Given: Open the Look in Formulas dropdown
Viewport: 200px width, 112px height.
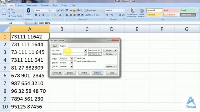Looking at the screenshot, I should [71, 67].
